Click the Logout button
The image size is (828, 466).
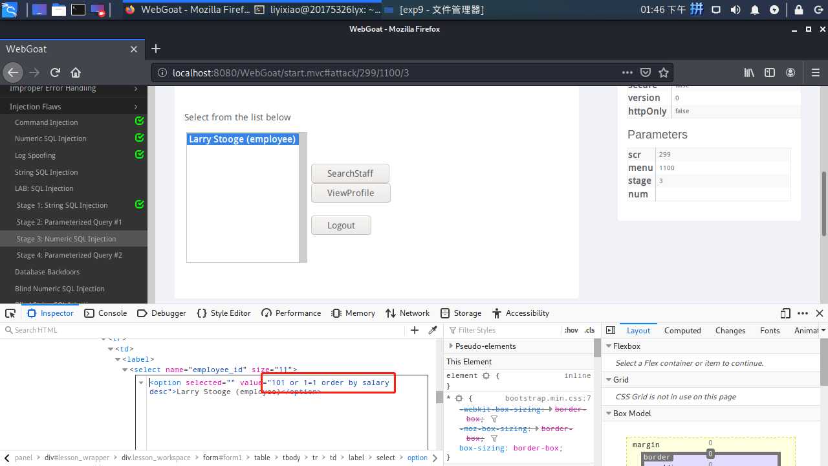341,225
